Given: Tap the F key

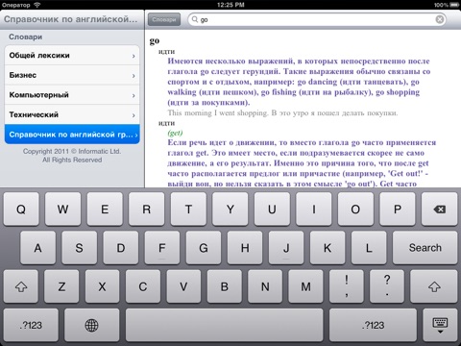Looking at the screenshot, I should 162,248.
